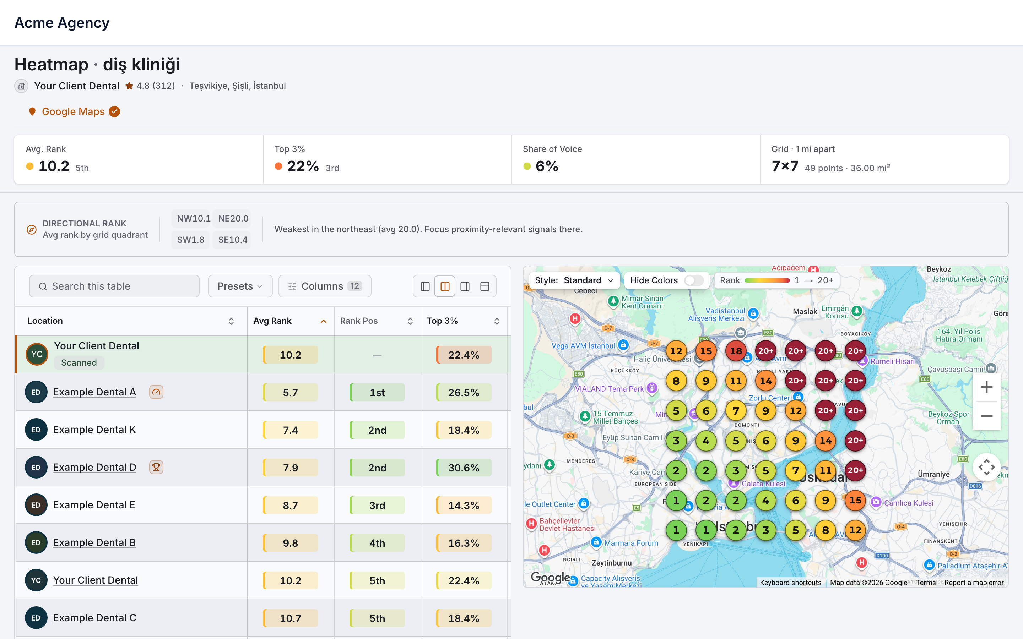Screen dimensions: 1023x639
Task: Click the building icon beside Your Client Dental
Action: coord(22,86)
